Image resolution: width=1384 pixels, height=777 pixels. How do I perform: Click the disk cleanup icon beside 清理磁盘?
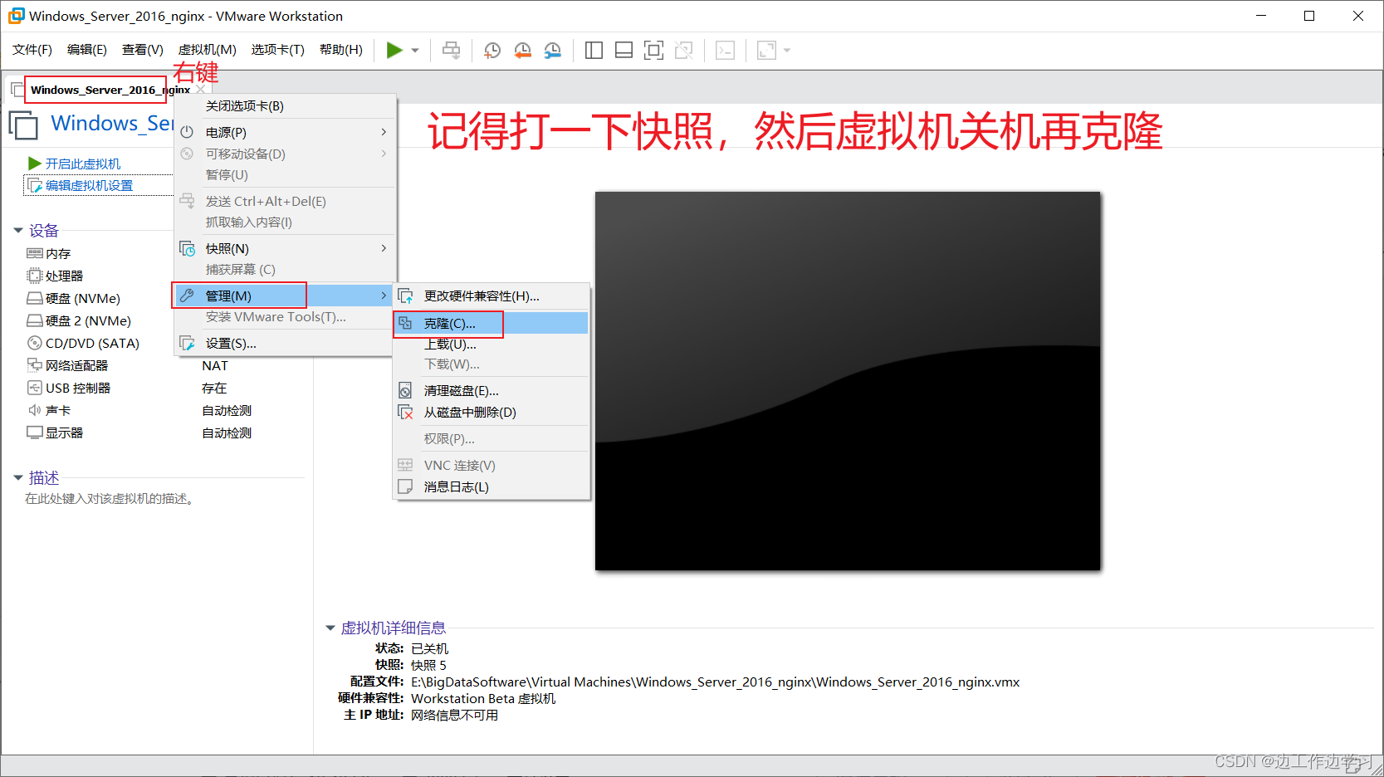(x=405, y=390)
